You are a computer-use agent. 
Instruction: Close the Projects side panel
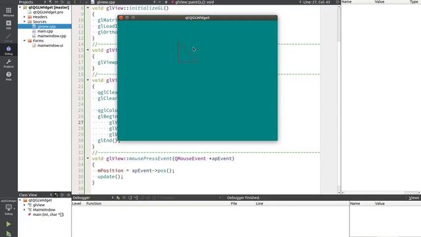tap(68, 2)
